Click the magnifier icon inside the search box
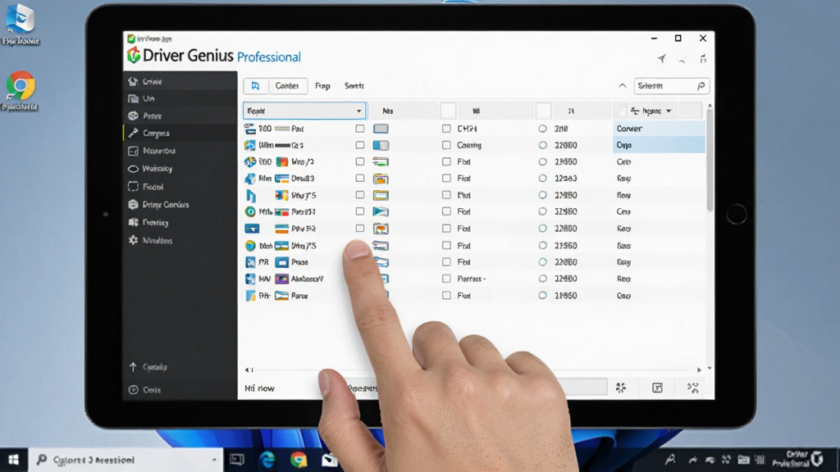840x472 pixels. tap(701, 86)
